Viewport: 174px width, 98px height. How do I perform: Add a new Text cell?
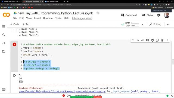tap(27, 24)
